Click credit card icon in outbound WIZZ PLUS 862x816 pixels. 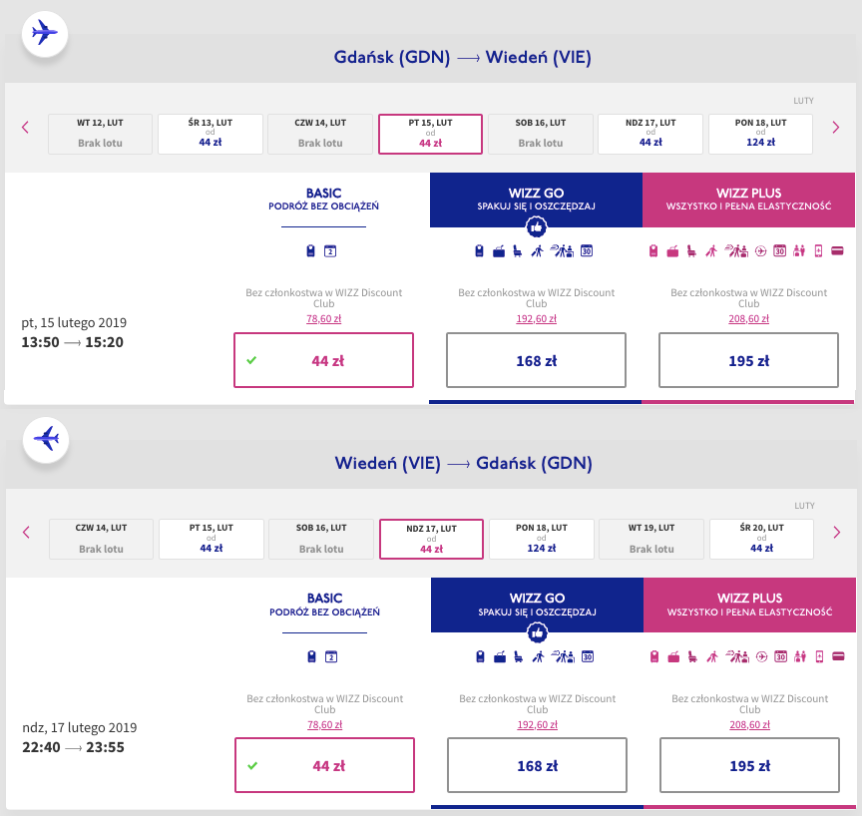pos(837,250)
